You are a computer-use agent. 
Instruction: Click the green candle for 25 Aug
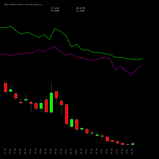pos(41,106)
